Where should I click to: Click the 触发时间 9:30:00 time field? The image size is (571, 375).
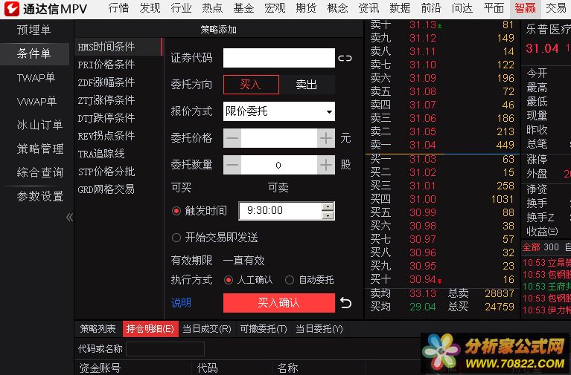pyautogui.click(x=281, y=211)
